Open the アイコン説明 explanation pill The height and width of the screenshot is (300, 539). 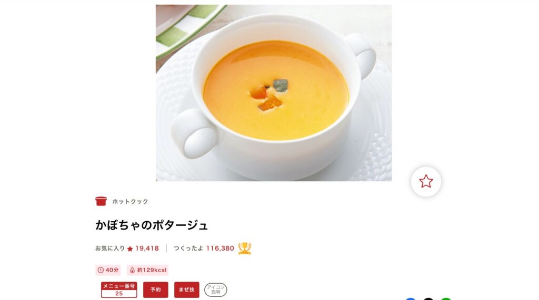click(215, 289)
